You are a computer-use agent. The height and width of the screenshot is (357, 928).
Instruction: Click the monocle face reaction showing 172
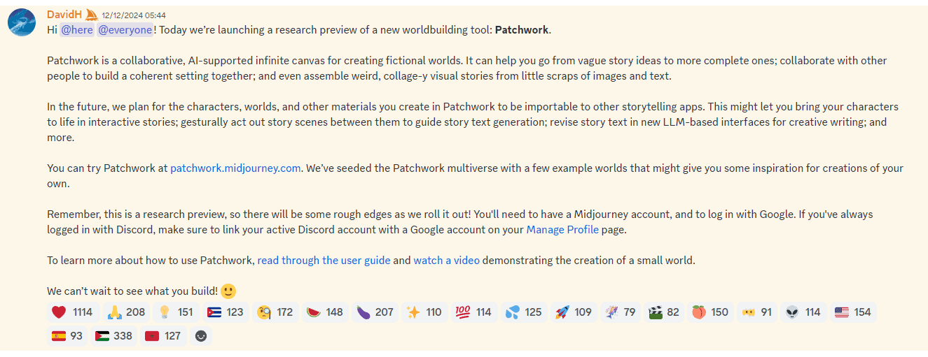(x=275, y=312)
